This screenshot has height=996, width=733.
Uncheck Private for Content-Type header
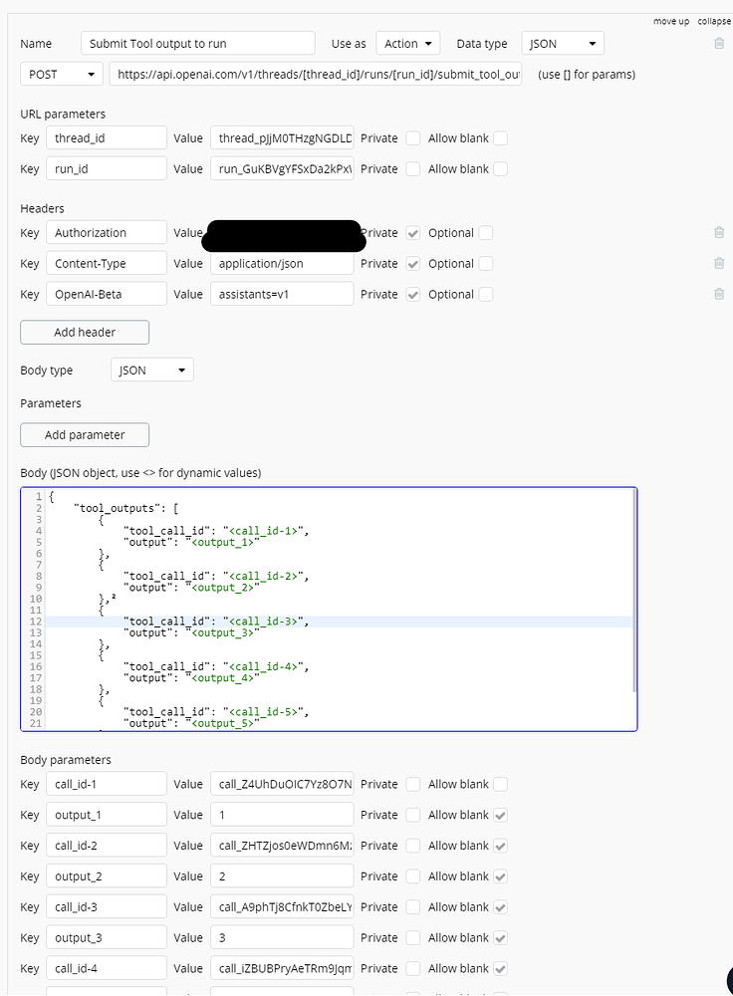(x=413, y=264)
